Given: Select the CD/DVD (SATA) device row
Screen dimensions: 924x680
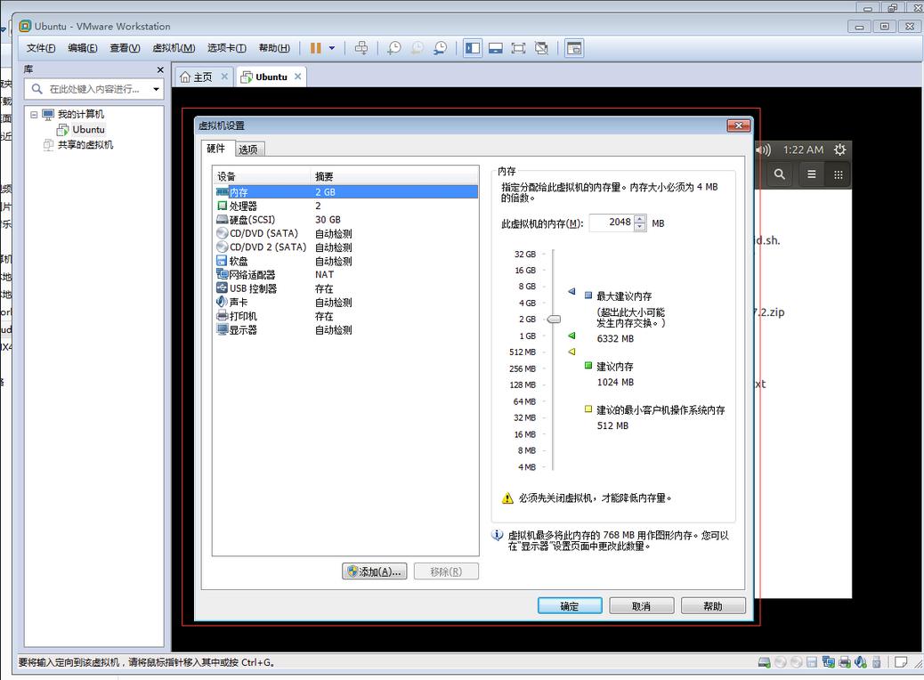Looking at the screenshot, I should click(346, 233).
